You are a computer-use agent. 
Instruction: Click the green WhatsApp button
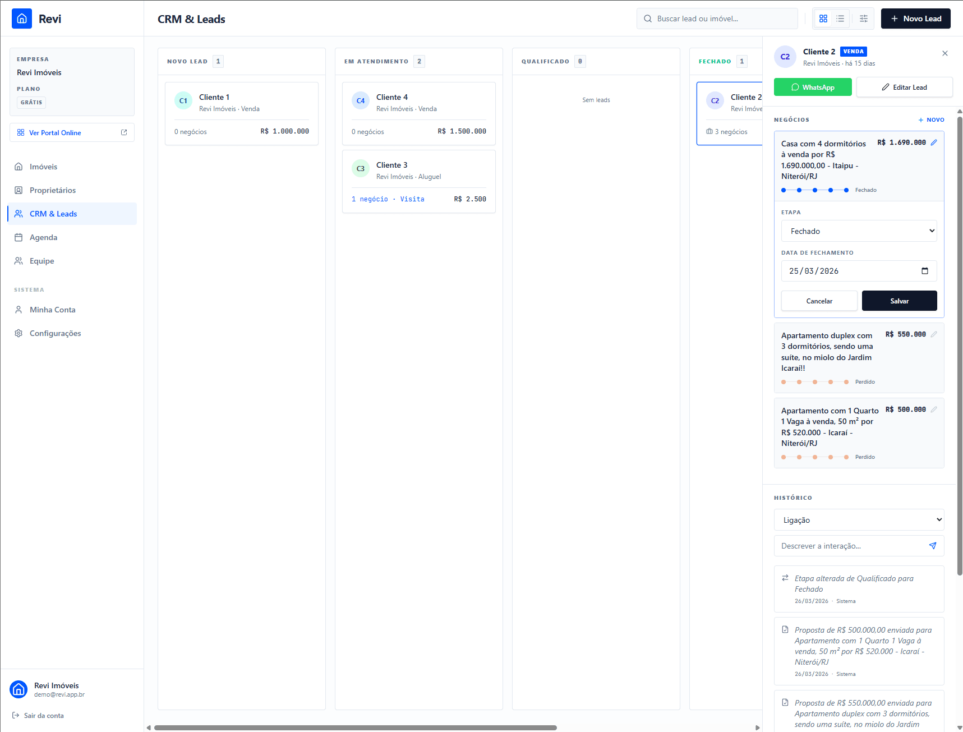pos(813,88)
